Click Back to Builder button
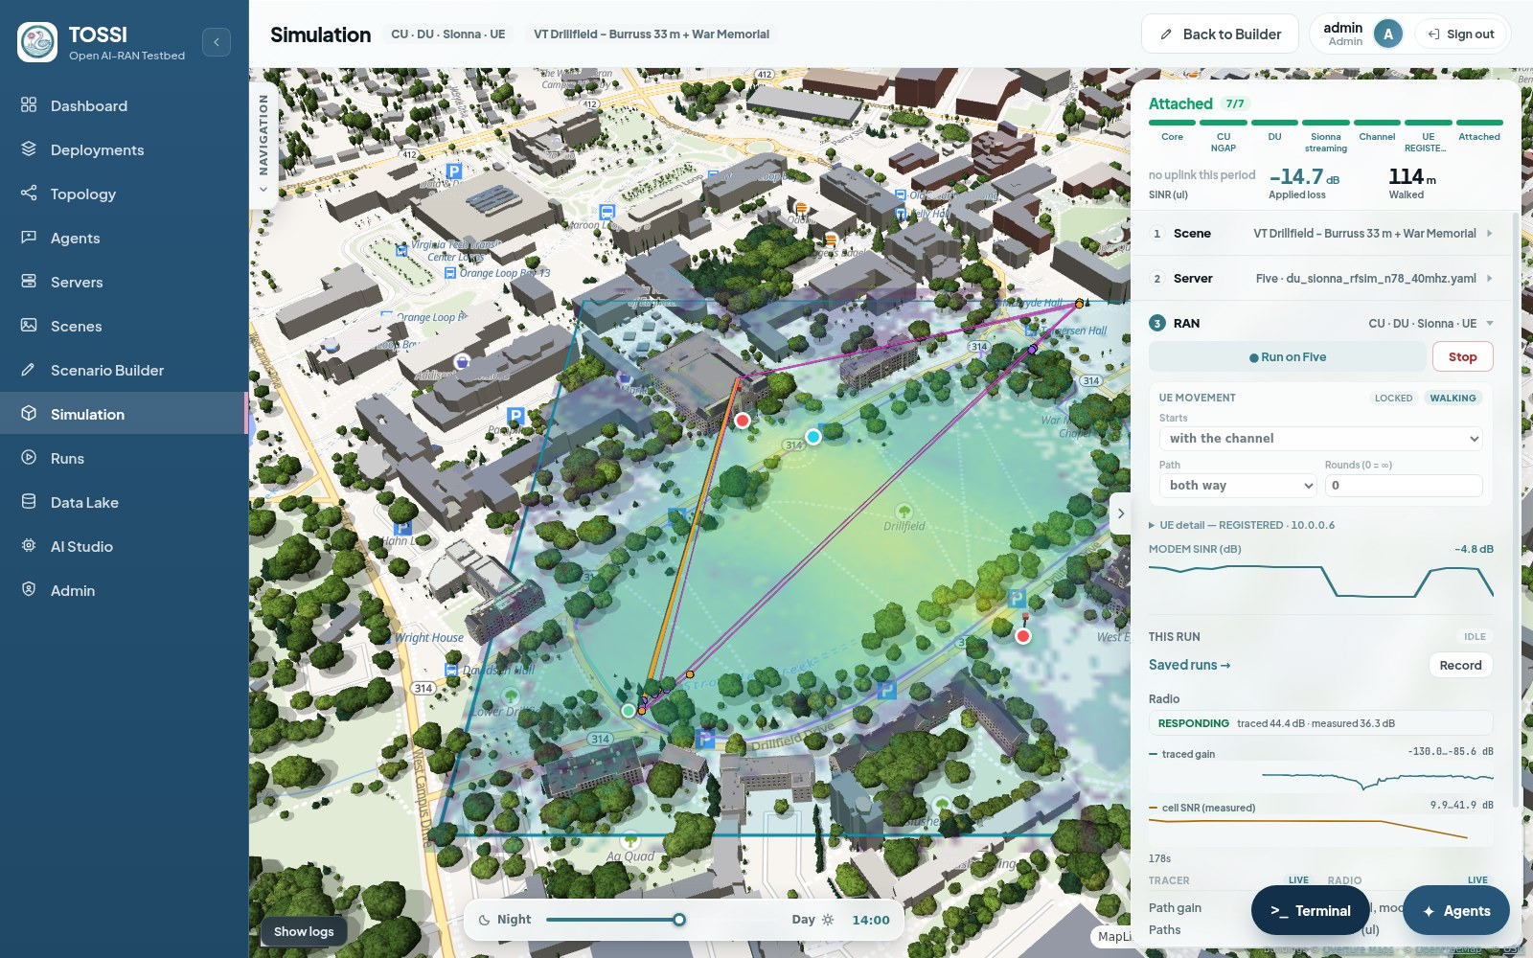 [x=1220, y=34]
